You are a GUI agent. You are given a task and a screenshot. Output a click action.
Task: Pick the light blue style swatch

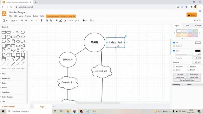pos(190,31)
